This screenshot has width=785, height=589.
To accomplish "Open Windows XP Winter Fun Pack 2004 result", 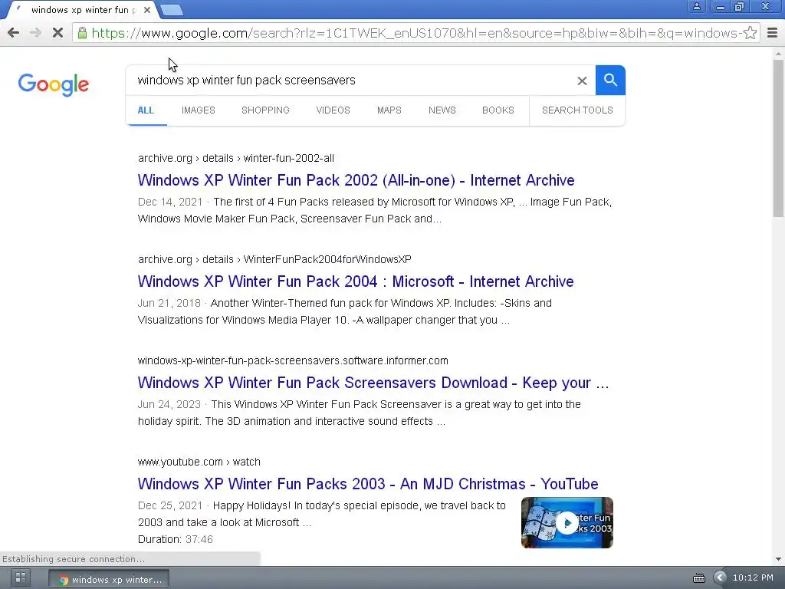I will pyautogui.click(x=356, y=281).
